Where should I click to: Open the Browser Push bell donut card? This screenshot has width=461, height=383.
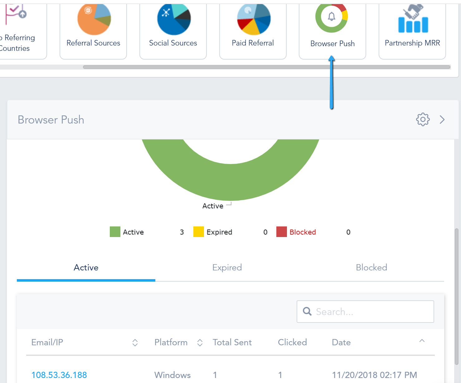pyautogui.click(x=332, y=31)
